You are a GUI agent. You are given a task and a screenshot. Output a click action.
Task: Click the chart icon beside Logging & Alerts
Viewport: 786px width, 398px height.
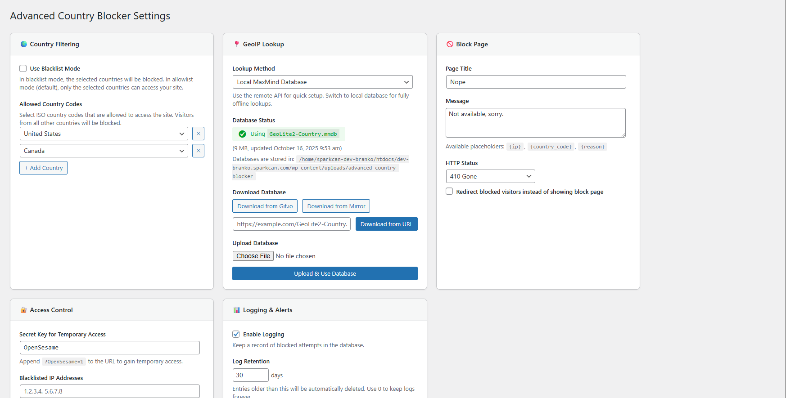(x=237, y=310)
